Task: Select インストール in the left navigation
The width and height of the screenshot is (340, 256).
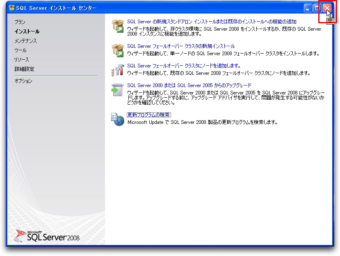Action: click(27, 31)
